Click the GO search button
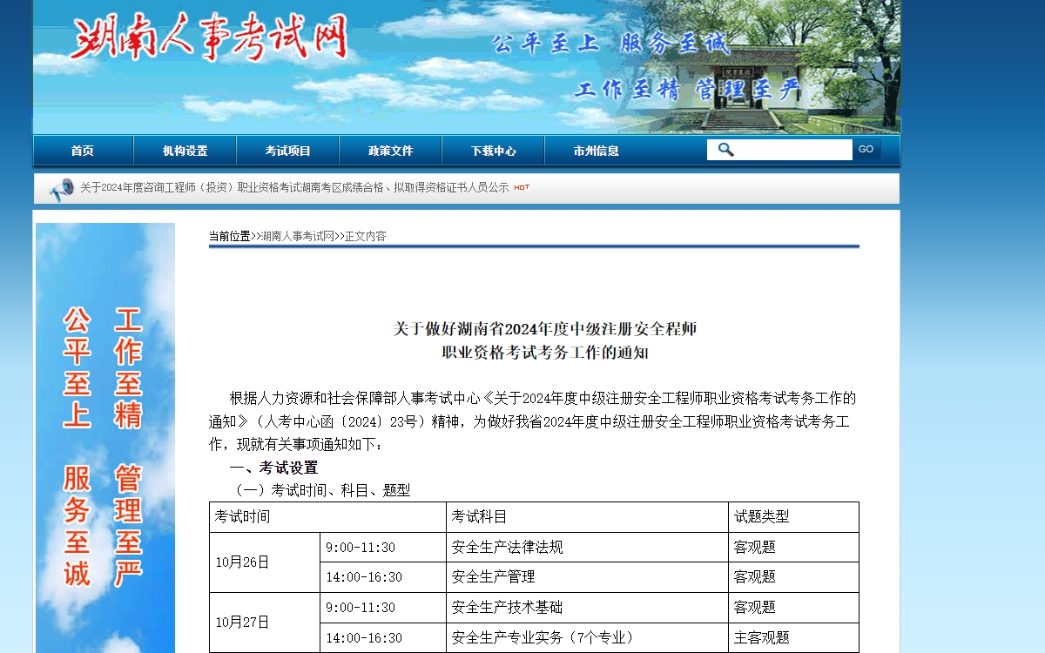The image size is (1045, 653). click(x=866, y=149)
